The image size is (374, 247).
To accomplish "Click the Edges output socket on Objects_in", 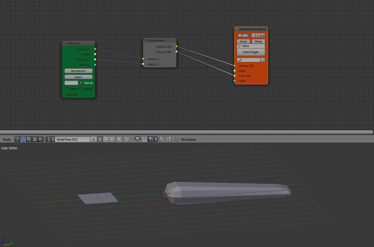I will tap(95, 54).
